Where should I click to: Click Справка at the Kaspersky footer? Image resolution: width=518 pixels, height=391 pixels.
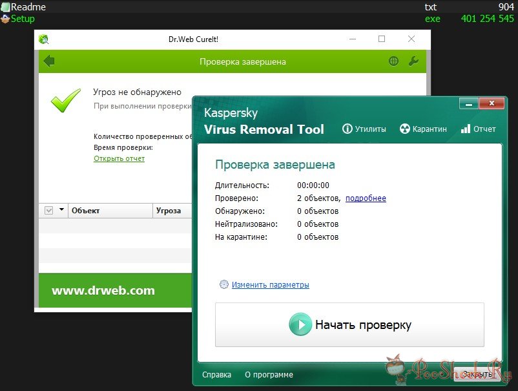click(x=216, y=375)
